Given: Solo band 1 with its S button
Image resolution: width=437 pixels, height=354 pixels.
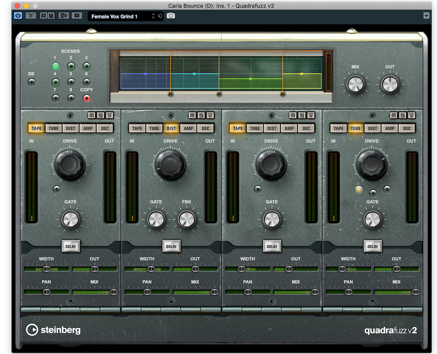Looking at the screenshot, I should (x=101, y=115).
